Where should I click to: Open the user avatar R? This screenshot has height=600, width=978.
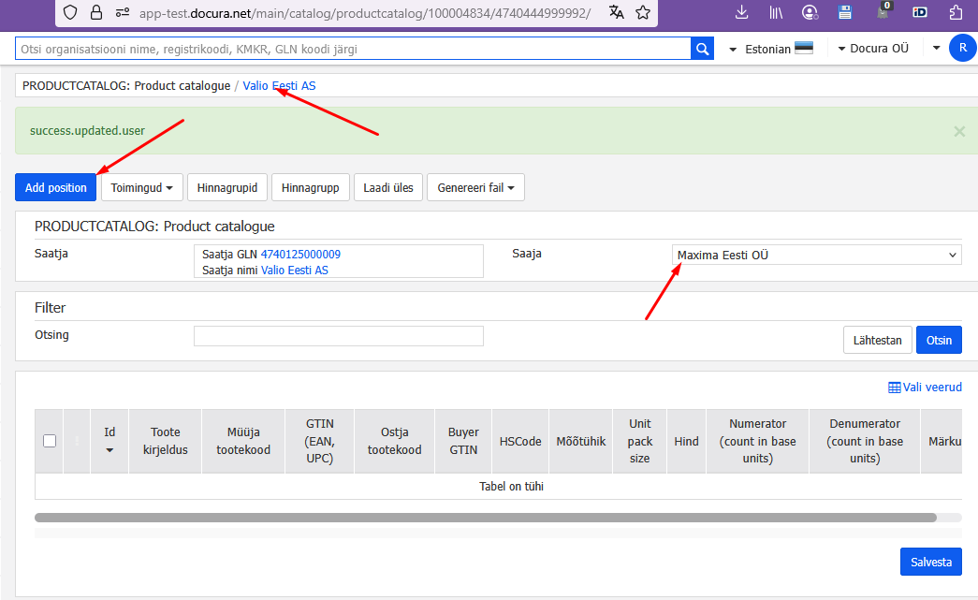[x=963, y=48]
